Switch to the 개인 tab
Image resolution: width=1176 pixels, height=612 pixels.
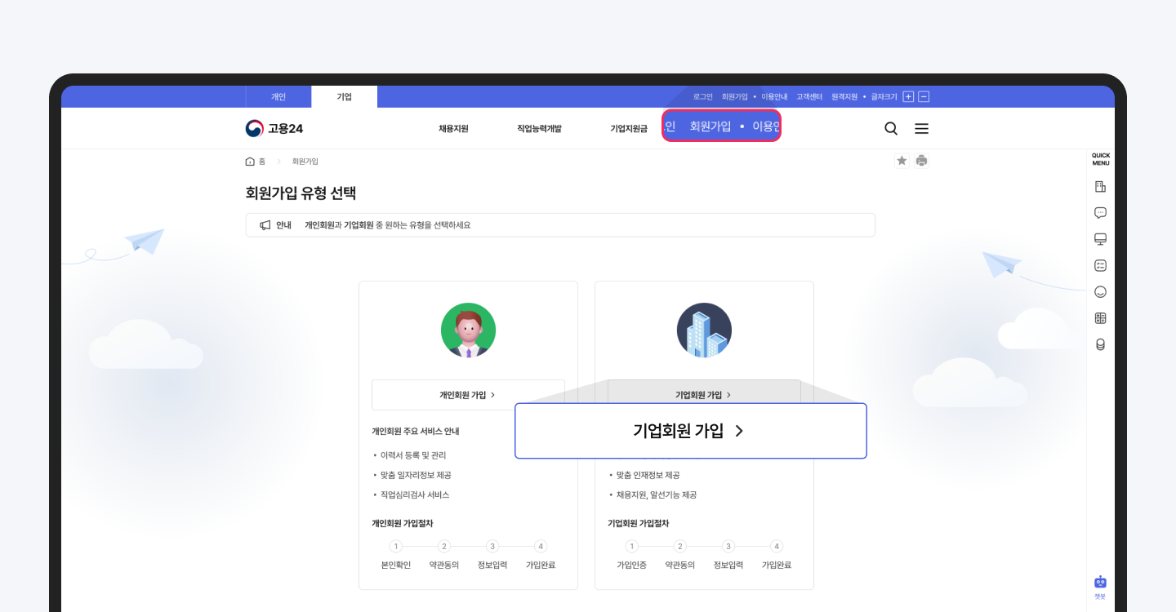pos(278,96)
